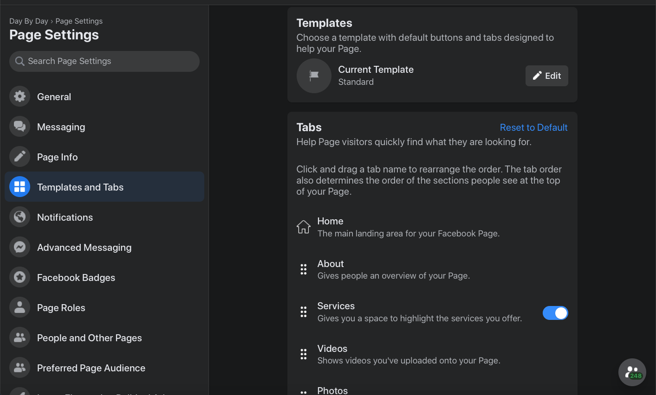
Task: Click the Preferred Page Audience label
Action: point(91,368)
